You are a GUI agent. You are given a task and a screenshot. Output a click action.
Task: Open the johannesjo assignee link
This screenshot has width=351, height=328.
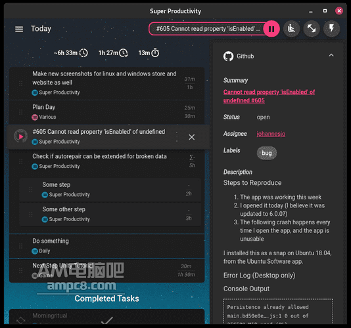(x=271, y=134)
